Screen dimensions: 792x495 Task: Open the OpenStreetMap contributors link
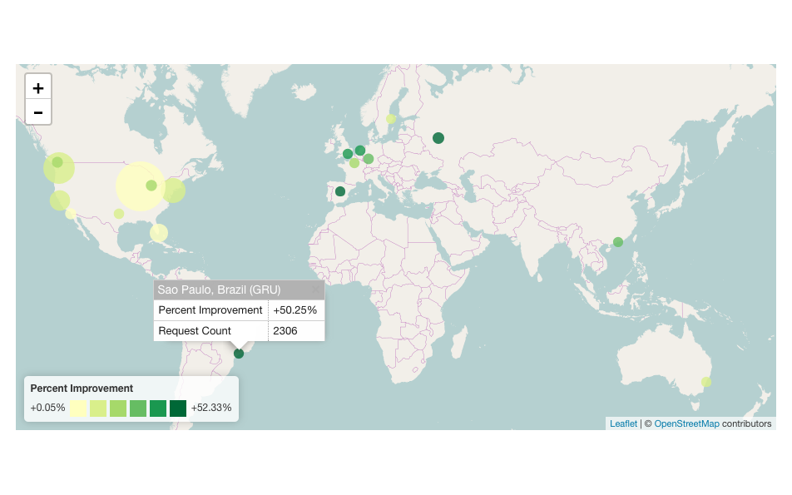687,423
